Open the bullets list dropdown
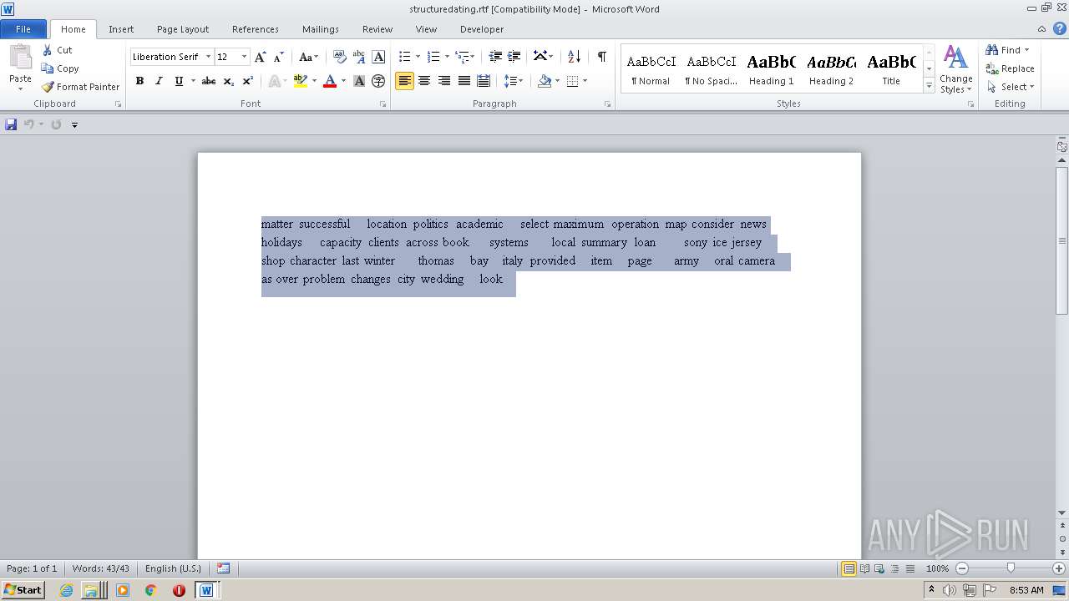This screenshot has height=601, width=1069. pyautogui.click(x=418, y=57)
